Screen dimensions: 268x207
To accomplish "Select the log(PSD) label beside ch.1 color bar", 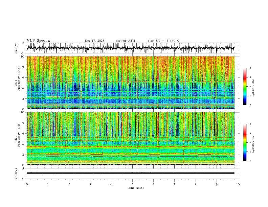I will [x=253, y=88].
